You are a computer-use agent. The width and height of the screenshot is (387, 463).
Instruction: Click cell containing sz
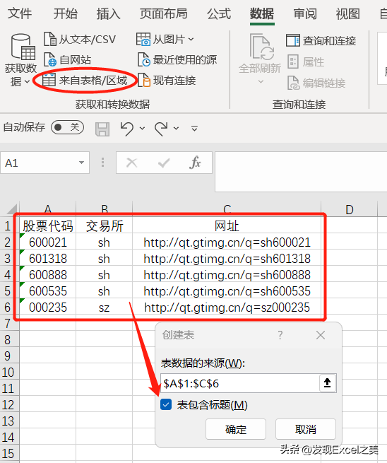coord(104,307)
